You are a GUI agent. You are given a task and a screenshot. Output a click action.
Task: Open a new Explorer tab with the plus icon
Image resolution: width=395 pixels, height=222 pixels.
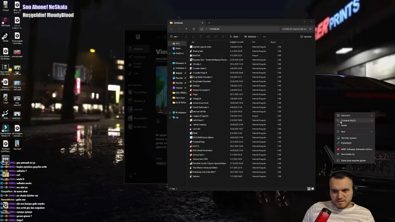tap(209, 23)
